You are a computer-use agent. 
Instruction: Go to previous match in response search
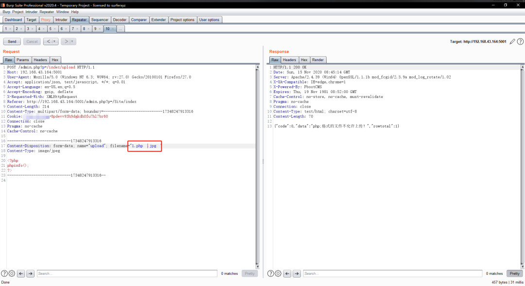pos(287,273)
